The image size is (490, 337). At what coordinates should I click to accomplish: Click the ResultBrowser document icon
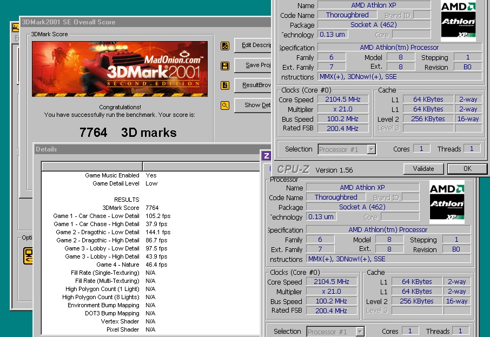[x=225, y=85]
